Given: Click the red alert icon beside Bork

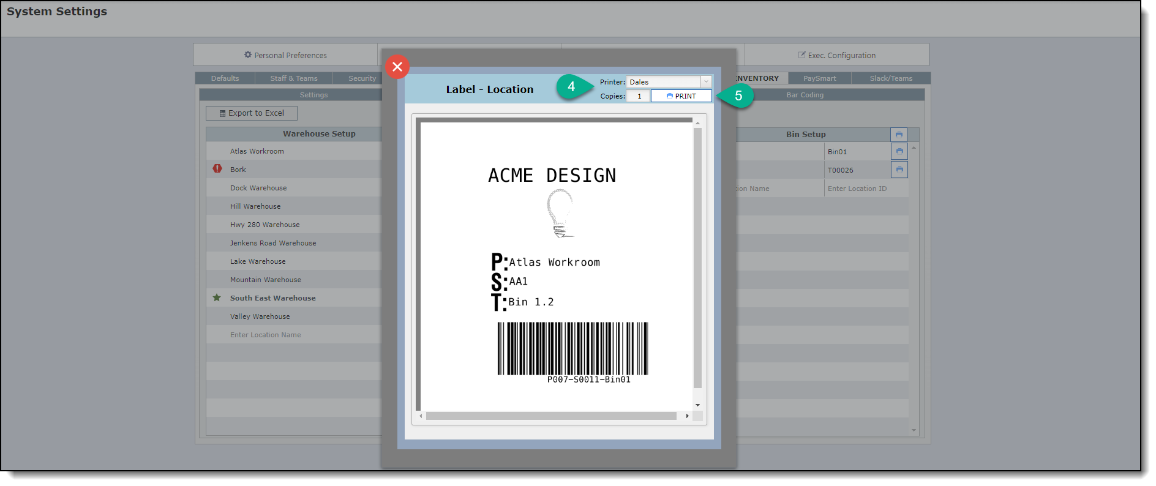Looking at the screenshot, I should point(217,168).
